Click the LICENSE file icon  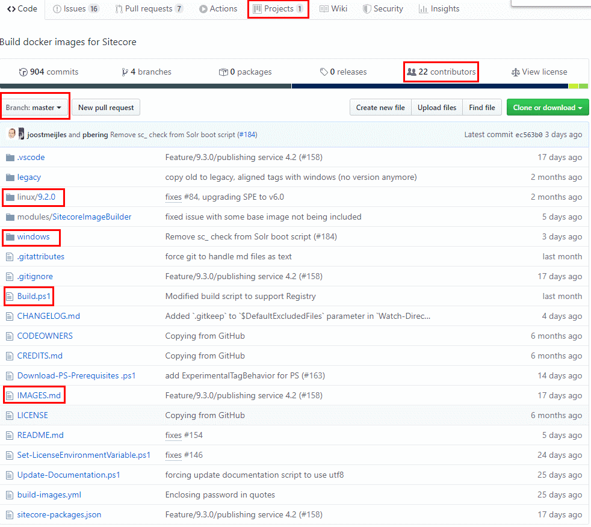pos(10,416)
